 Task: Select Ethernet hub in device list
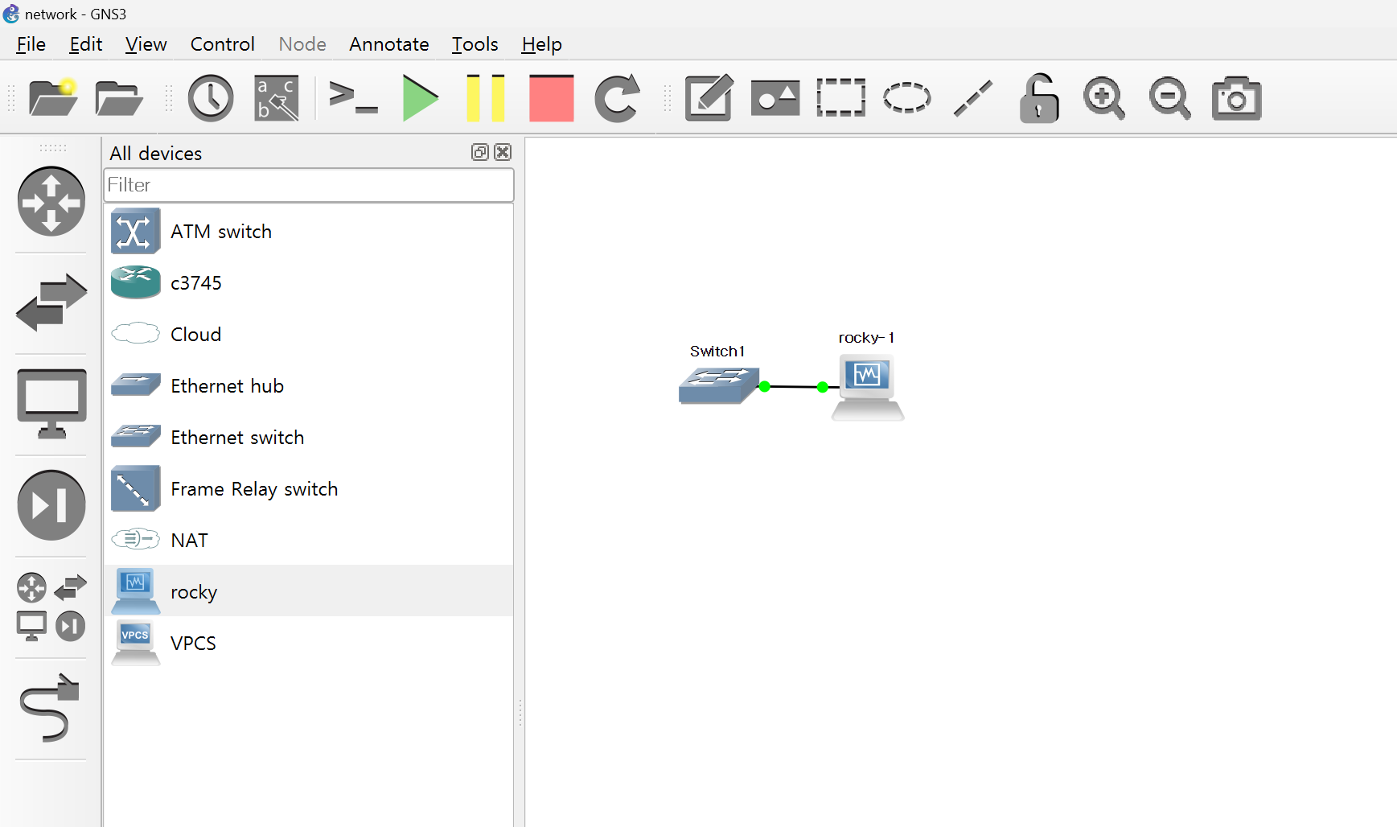pos(309,386)
